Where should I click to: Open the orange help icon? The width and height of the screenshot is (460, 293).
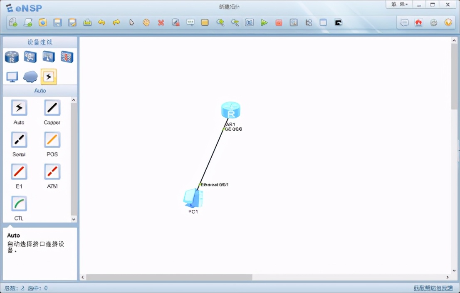coord(448,22)
